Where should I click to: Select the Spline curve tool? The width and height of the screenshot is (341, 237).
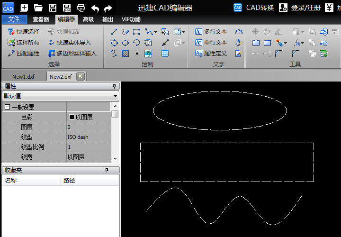pyautogui.click(x=114, y=54)
